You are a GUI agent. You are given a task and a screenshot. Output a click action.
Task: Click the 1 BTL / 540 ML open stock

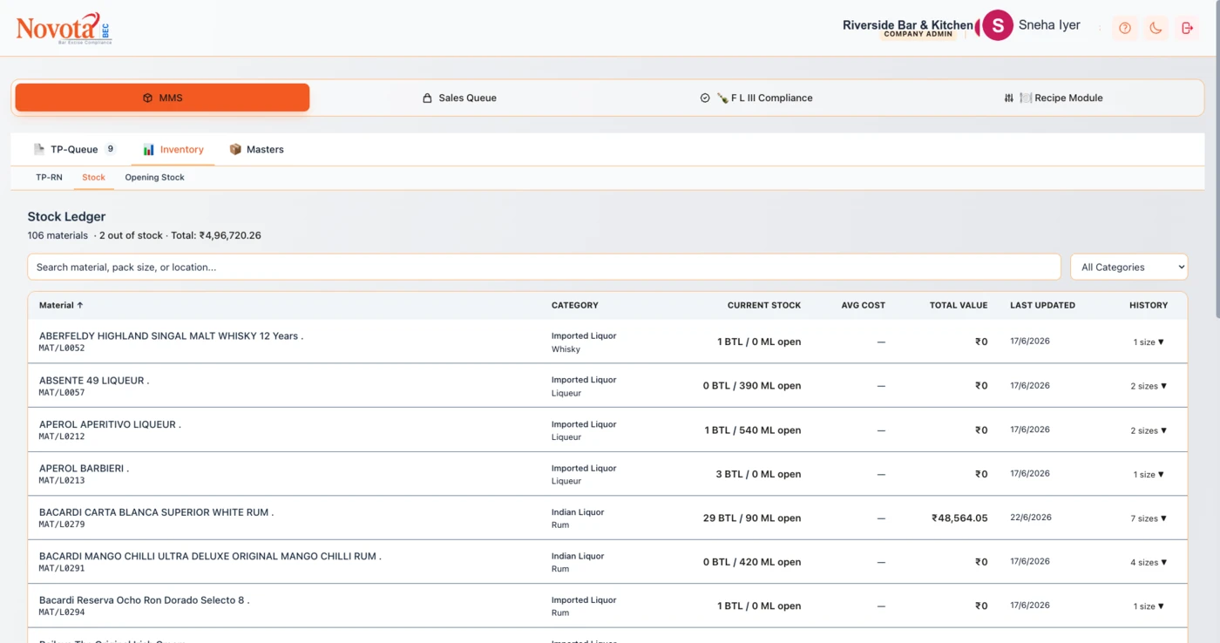[752, 430]
